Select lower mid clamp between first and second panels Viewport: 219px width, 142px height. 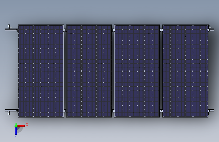point(65,111)
